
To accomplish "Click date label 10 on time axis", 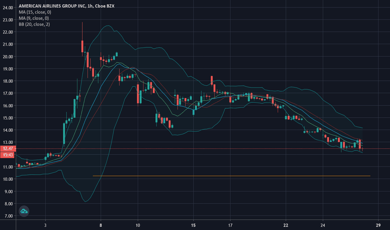I will pos(138,225).
